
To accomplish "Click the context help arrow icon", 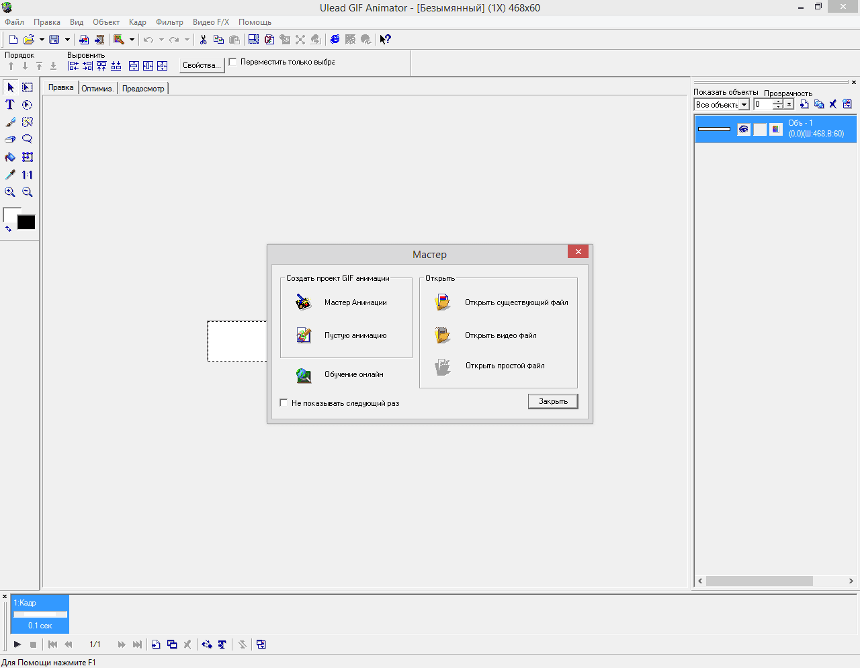I will 385,40.
